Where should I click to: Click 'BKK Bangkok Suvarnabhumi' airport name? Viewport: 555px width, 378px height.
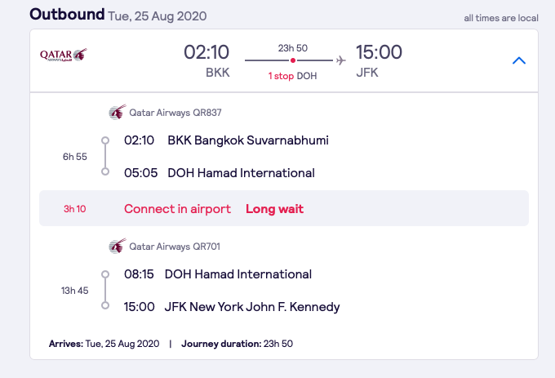(248, 140)
